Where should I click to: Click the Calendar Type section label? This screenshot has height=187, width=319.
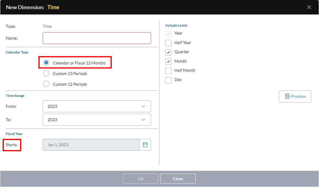click(17, 52)
